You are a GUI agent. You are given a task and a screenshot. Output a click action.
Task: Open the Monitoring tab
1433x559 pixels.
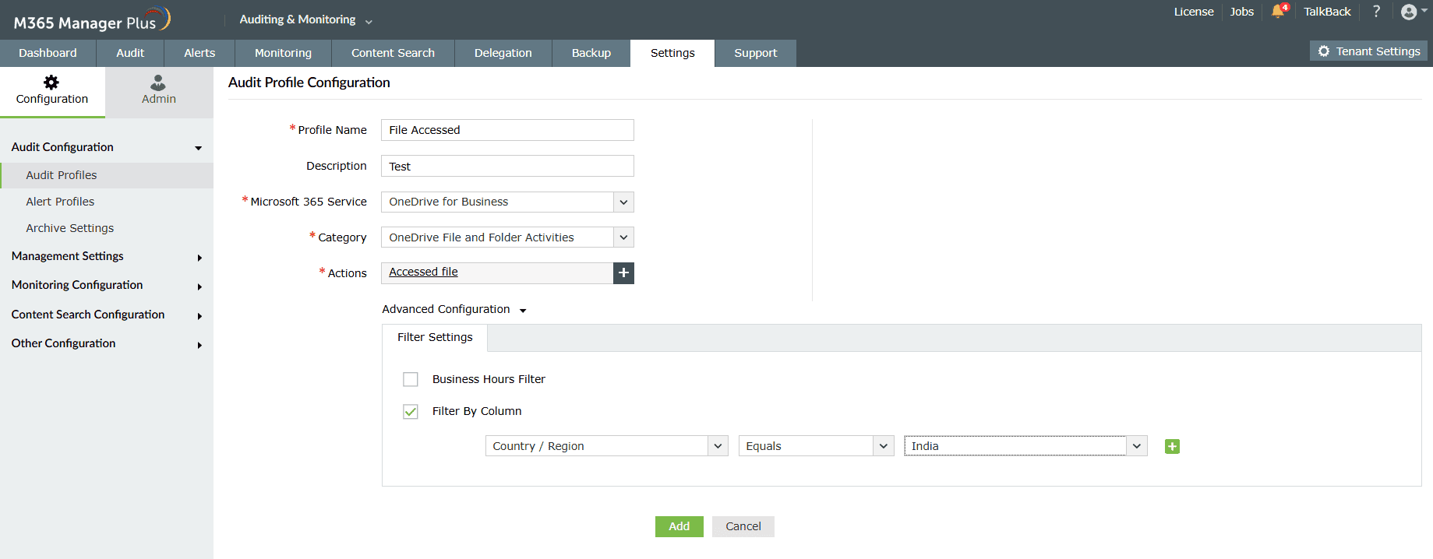tap(283, 53)
